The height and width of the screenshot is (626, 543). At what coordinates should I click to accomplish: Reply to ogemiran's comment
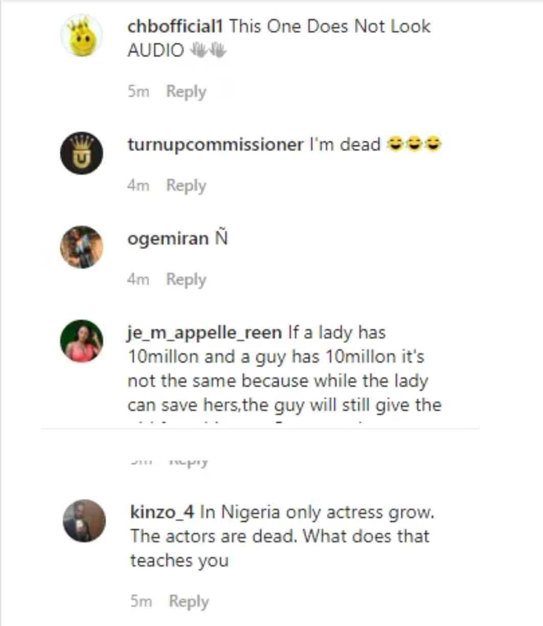pyautogui.click(x=186, y=280)
